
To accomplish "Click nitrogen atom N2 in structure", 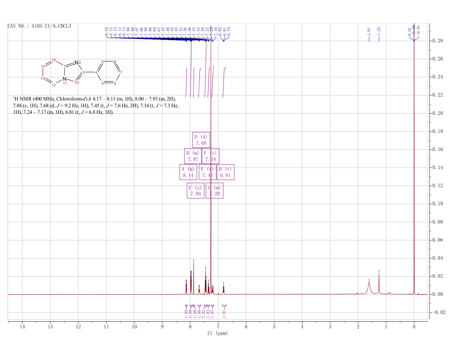I will coord(76,62).
